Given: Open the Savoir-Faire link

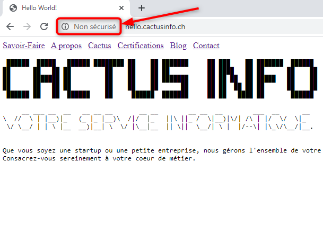Looking at the screenshot, I should click(x=24, y=46).
